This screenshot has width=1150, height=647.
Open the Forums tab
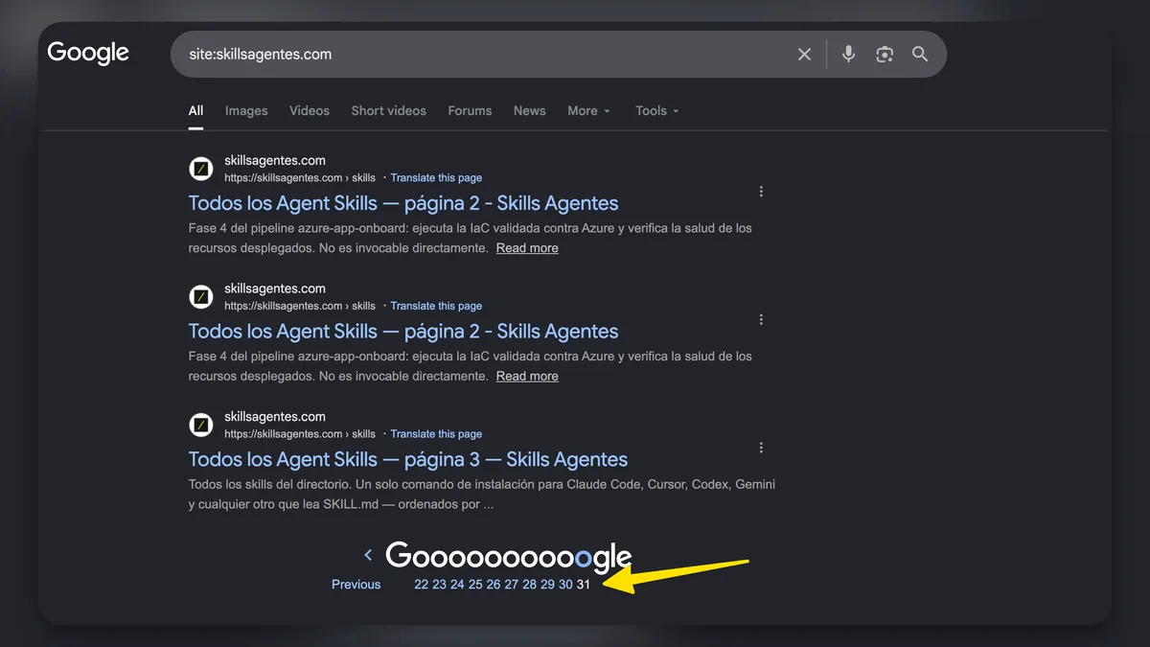click(470, 111)
